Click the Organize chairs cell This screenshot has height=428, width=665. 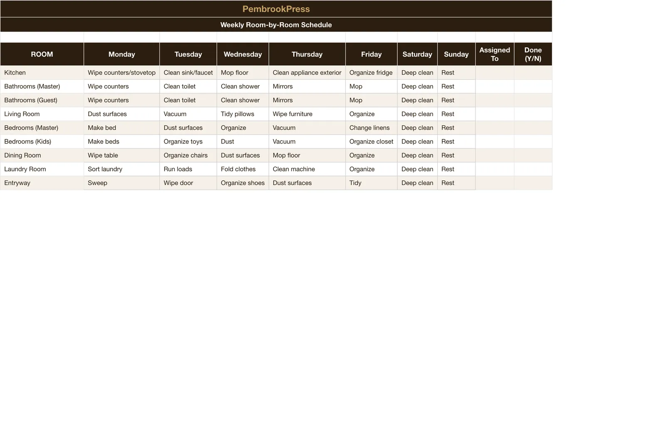pyautogui.click(x=188, y=155)
